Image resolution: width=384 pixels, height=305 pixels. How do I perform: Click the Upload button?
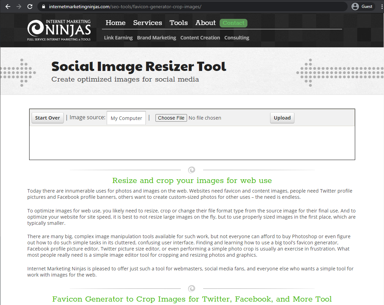tap(282, 118)
